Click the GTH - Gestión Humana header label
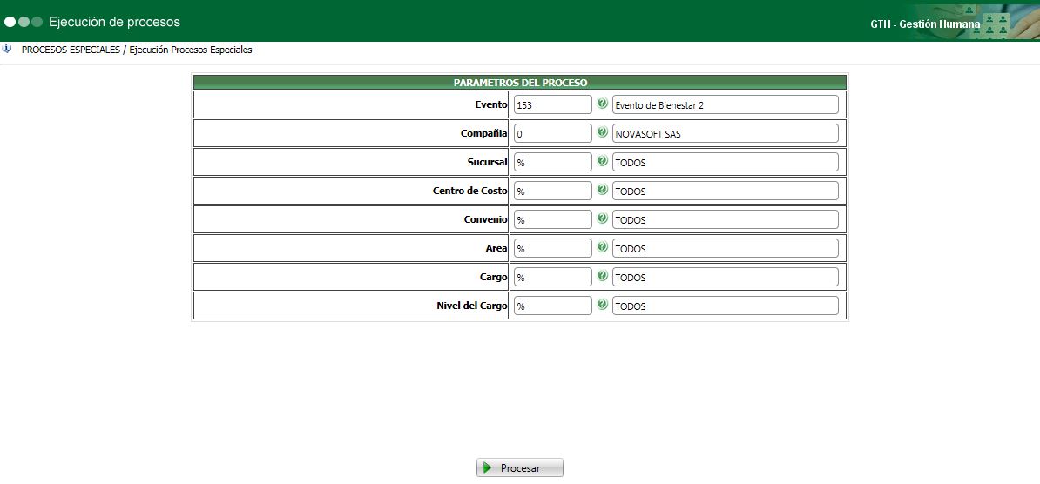The image size is (1040, 484). pos(925,24)
